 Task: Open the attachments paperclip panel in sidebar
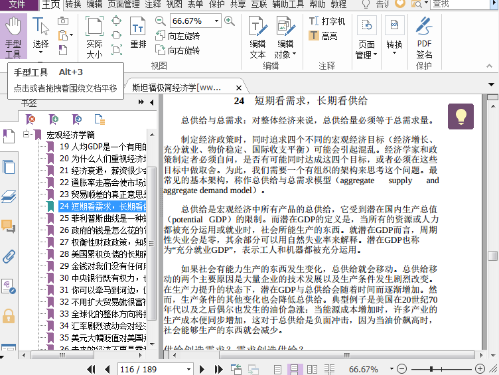[9, 256]
